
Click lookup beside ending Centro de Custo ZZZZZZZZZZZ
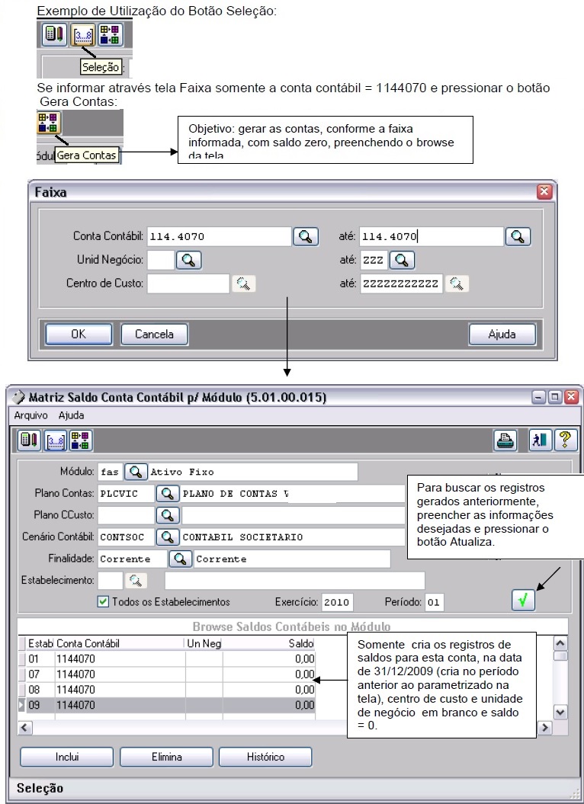457,283
